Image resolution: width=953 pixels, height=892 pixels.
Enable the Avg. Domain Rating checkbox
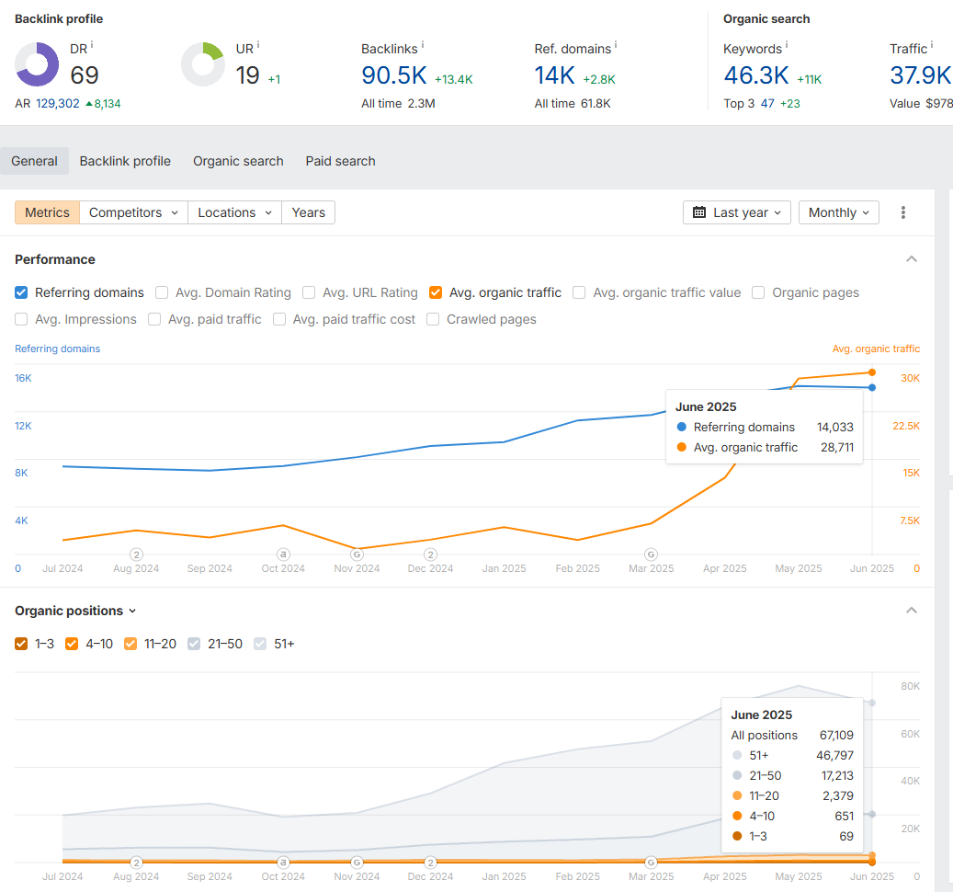click(162, 292)
